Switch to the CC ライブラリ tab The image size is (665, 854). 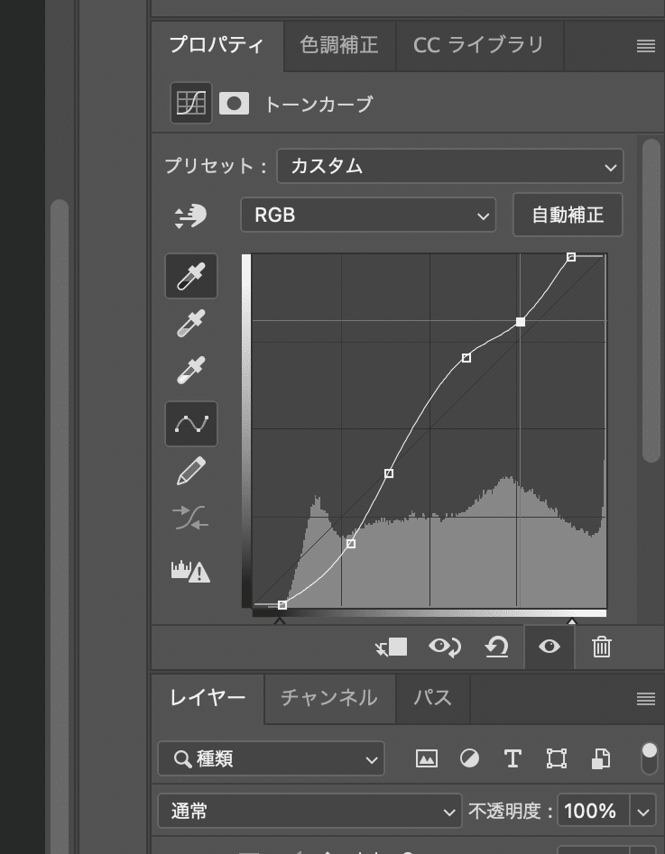[478, 45]
